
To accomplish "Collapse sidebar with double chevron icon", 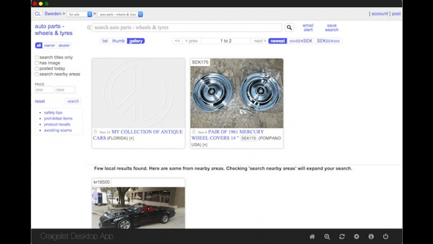I will point(89,27).
